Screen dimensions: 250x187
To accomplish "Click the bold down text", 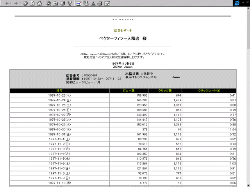I will pos(176,77).
